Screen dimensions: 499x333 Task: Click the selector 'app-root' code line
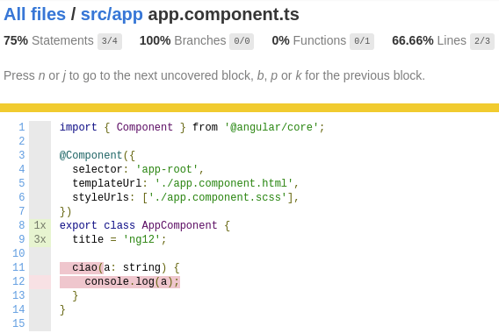(x=138, y=169)
